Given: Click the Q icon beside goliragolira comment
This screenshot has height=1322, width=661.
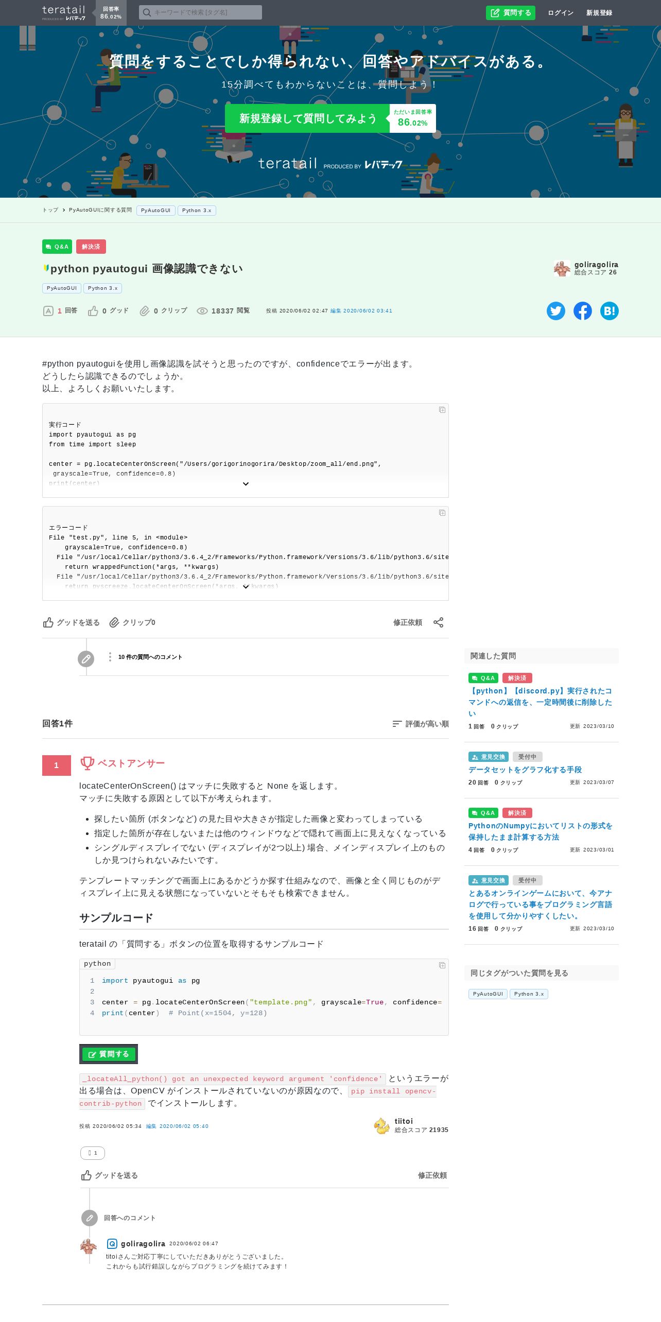Looking at the screenshot, I should click(x=112, y=1244).
